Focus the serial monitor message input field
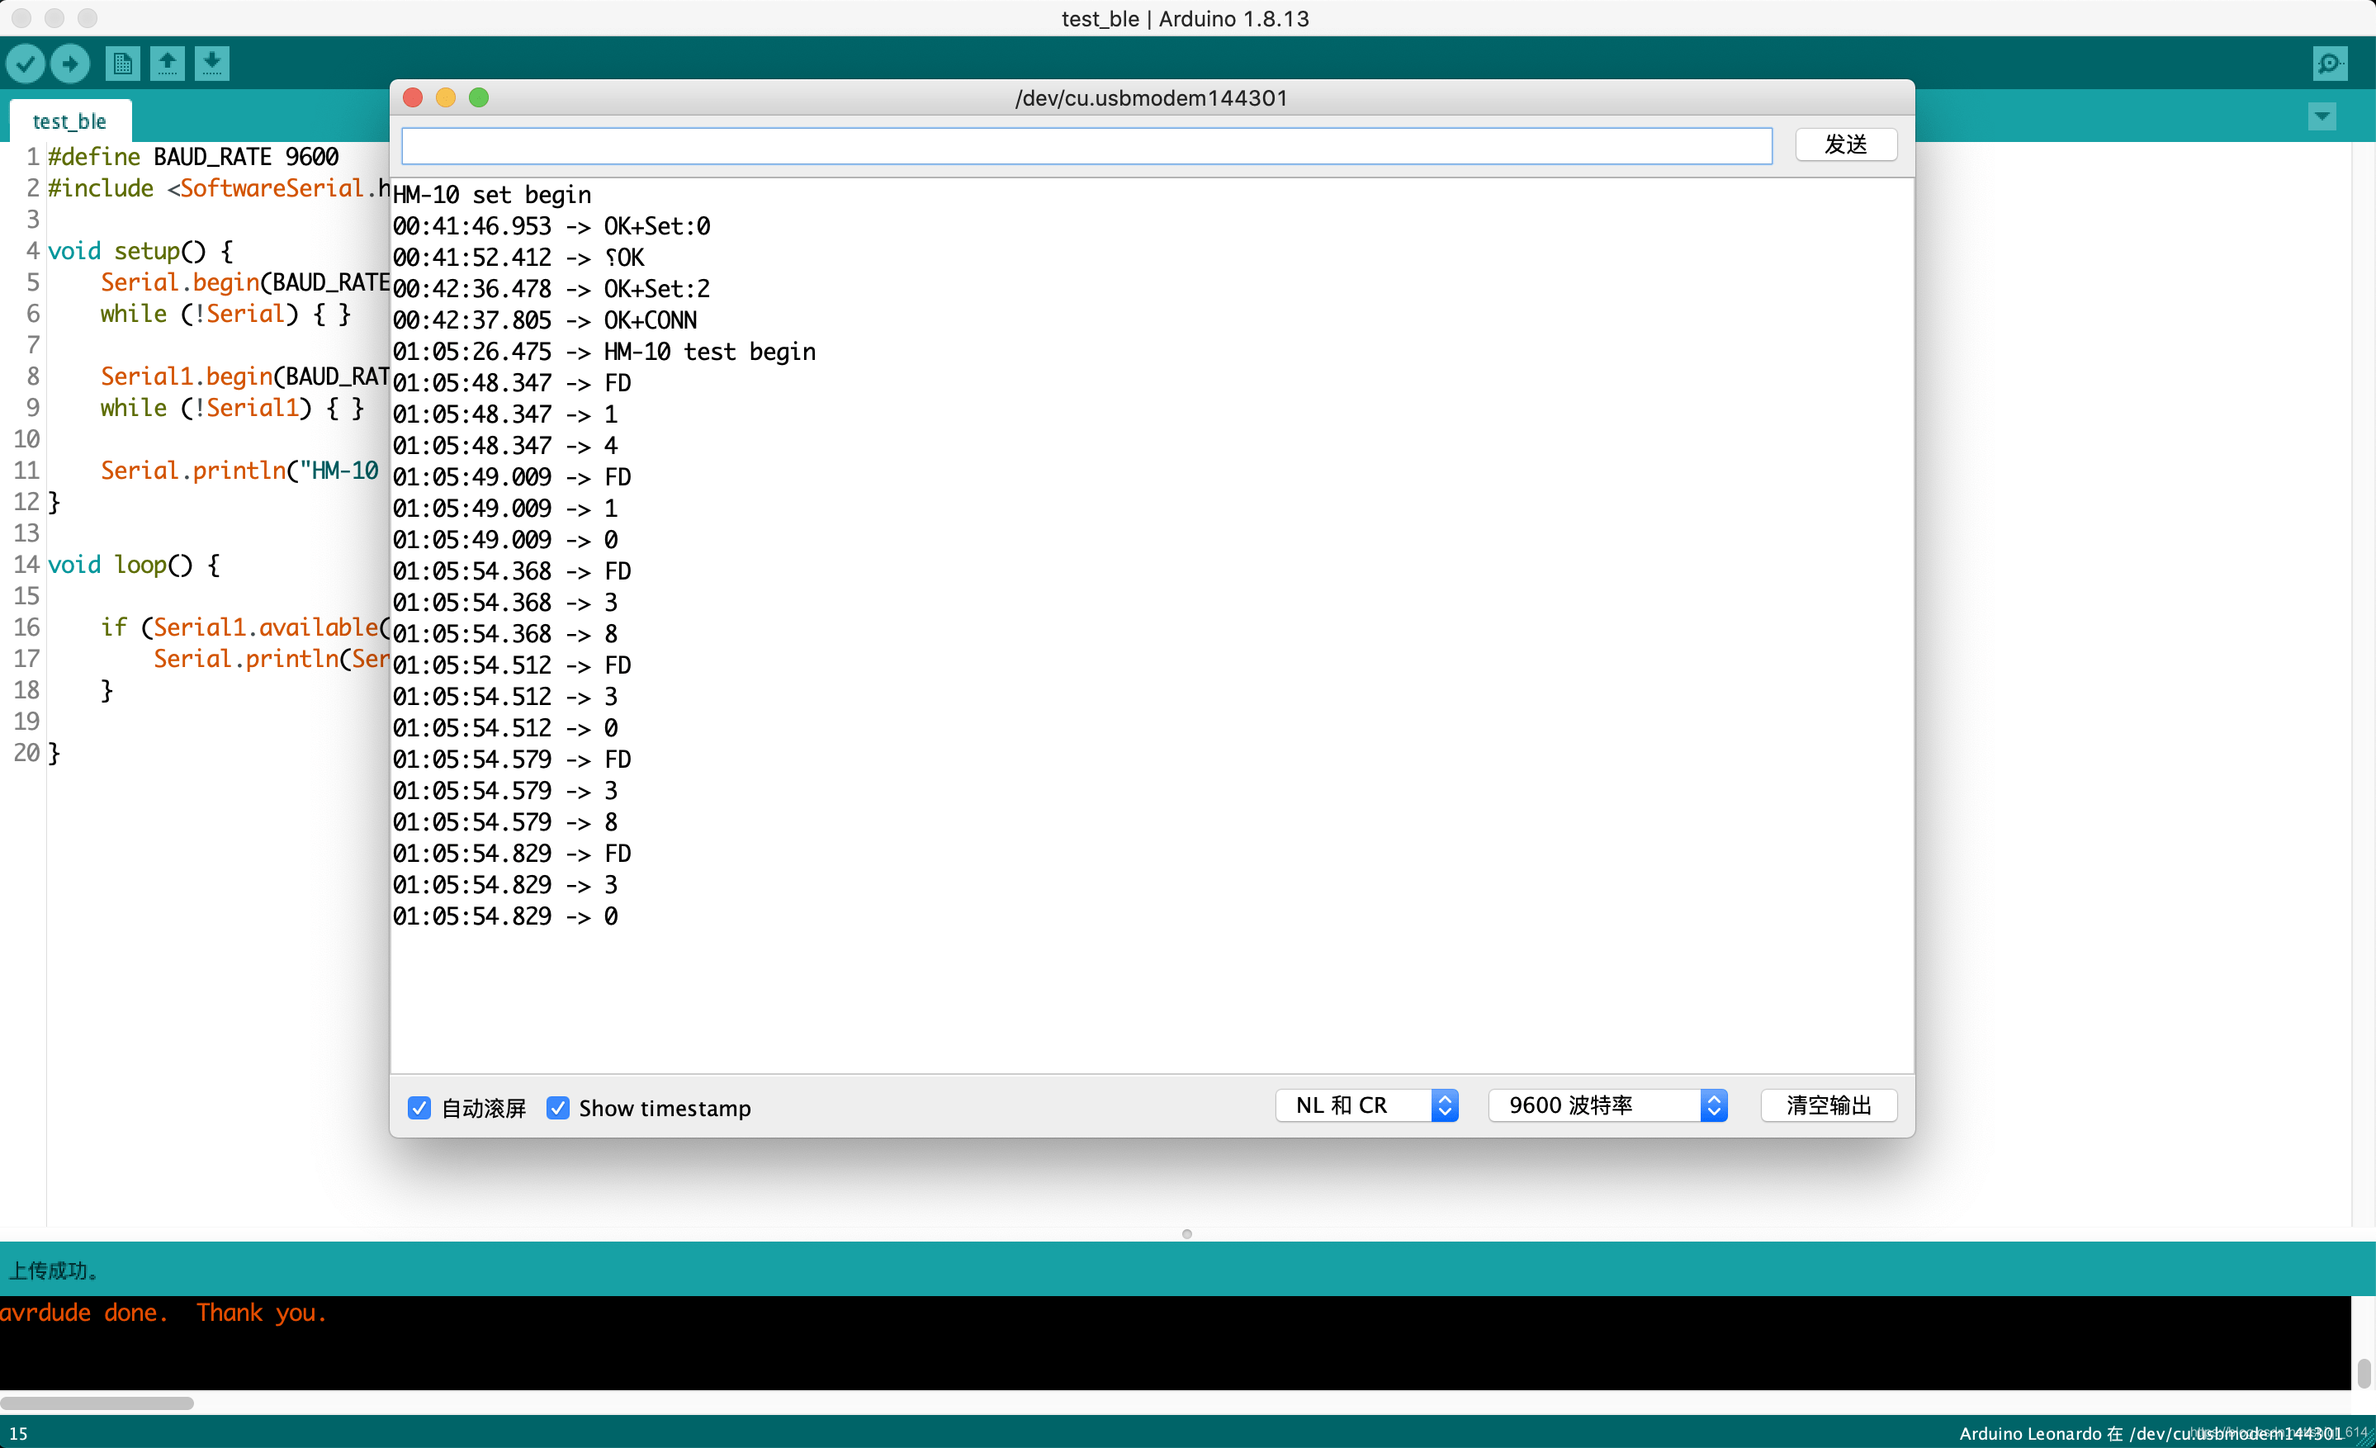Screen dimensions: 2376x1448 coord(1086,145)
